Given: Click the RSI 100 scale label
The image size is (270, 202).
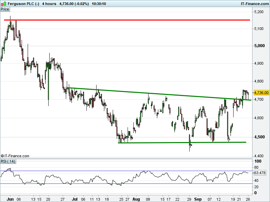Looking at the screenshot, I should click(x=258, y=161).
